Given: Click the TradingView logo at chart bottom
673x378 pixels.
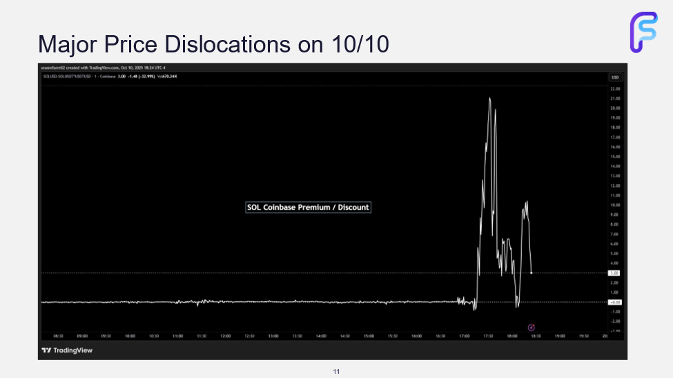Looking at the screenshot, I should (67, 350).
